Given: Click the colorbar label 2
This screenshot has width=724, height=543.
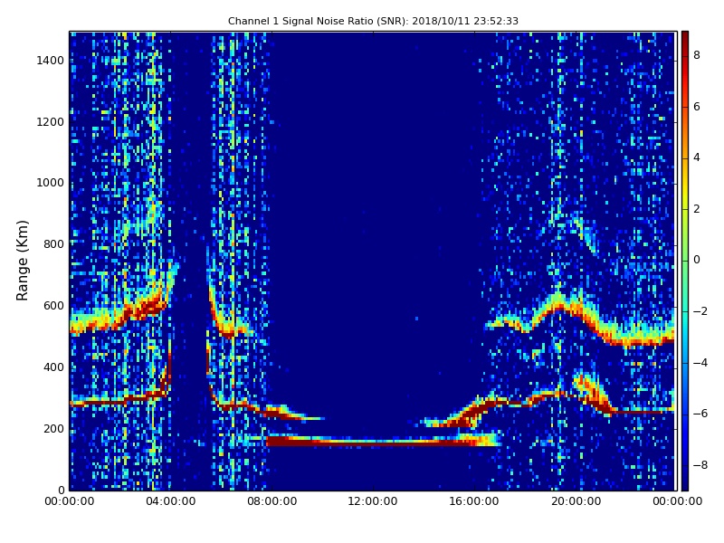Looking at the screenshot, I should [x=696, y=209].
